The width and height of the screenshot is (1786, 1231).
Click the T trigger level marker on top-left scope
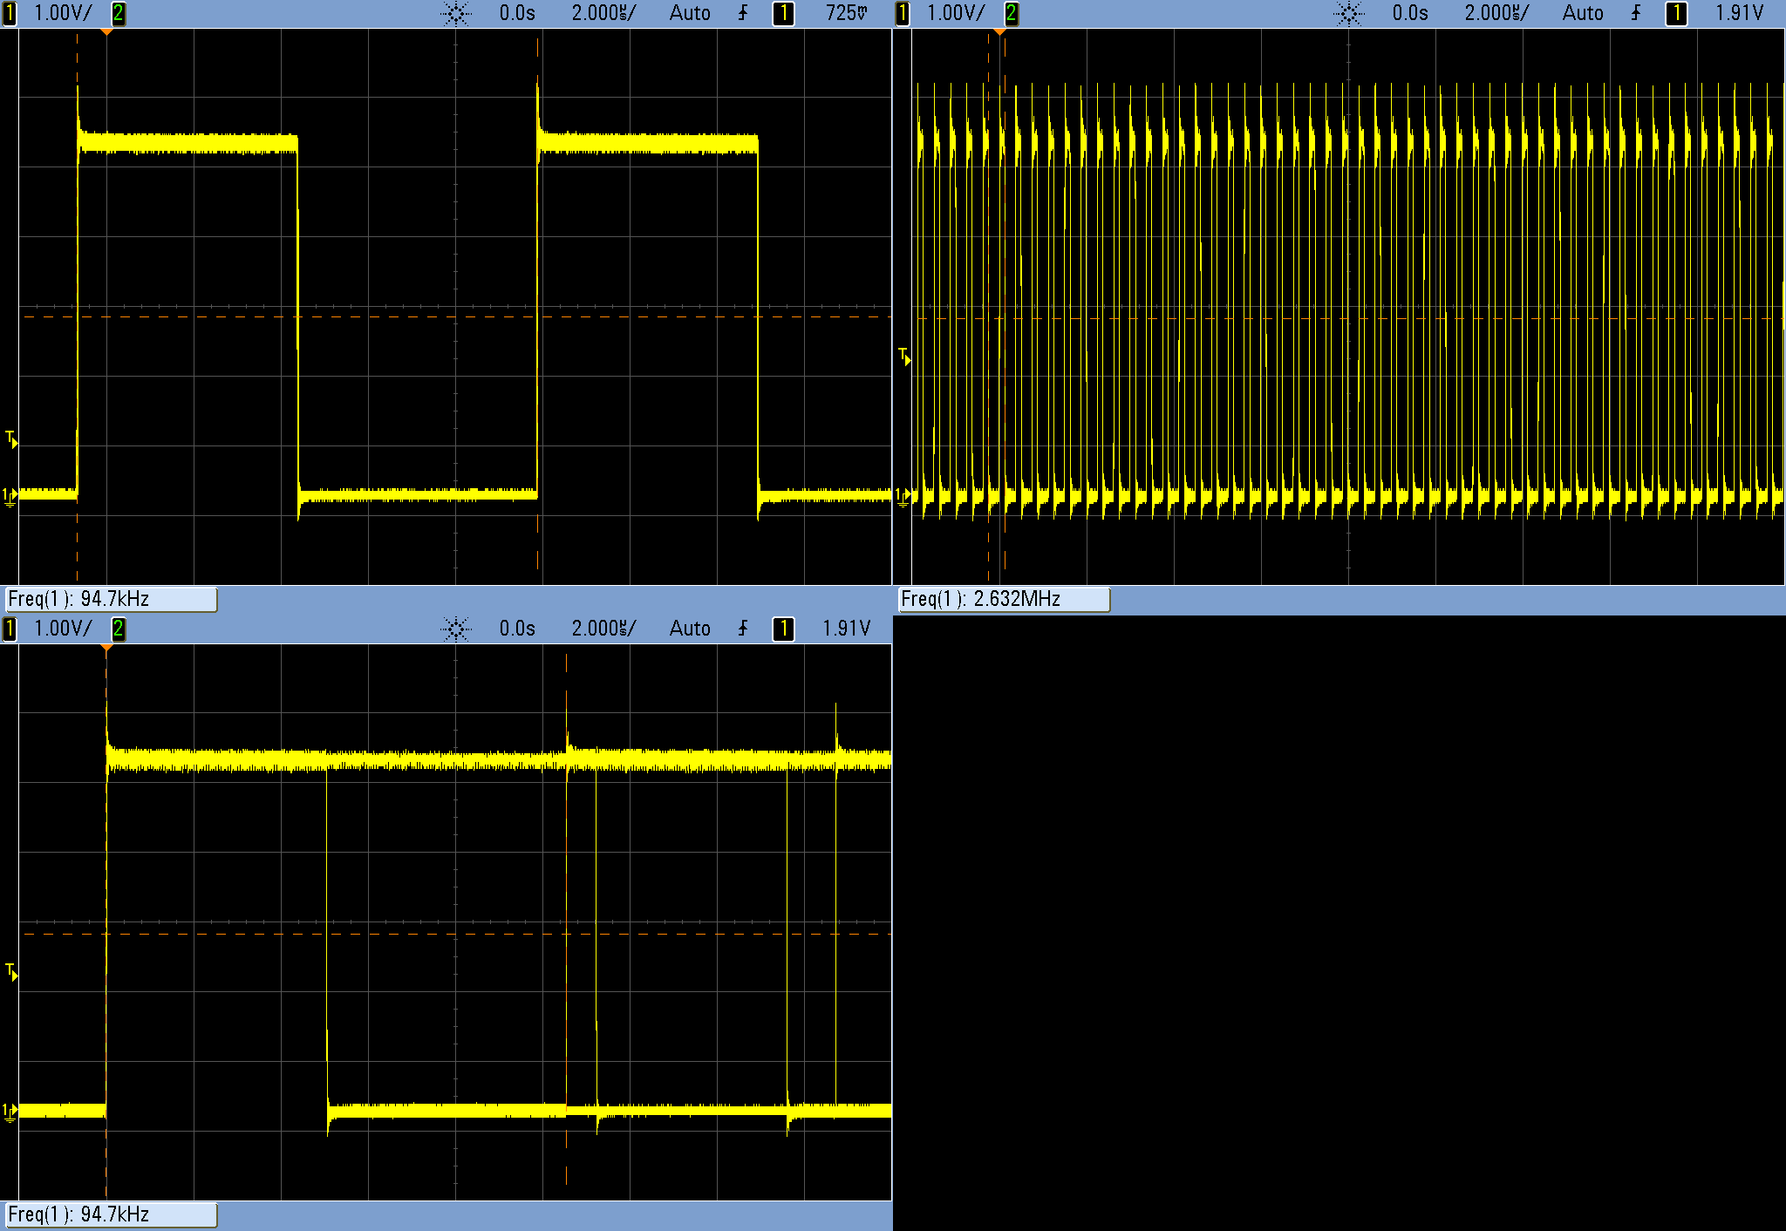tap(11, 439)
